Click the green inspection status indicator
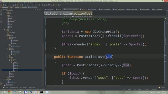 coord(165,19)
